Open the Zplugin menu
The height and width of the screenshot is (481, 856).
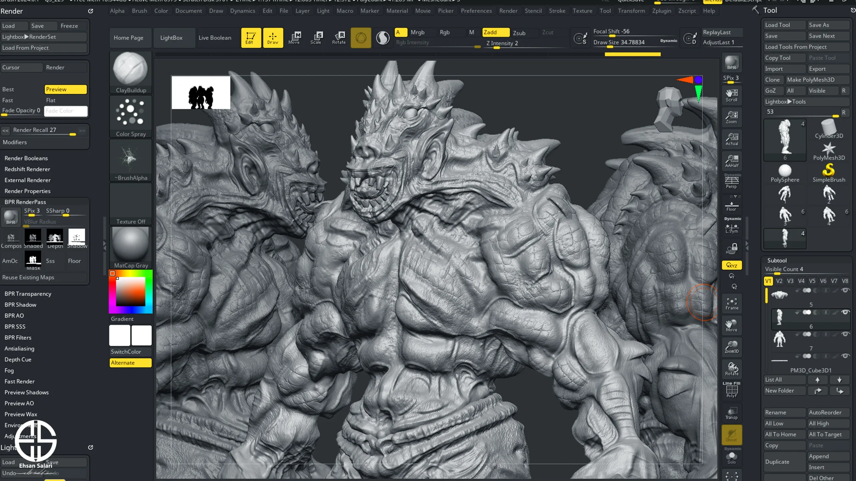pos(661,11)
